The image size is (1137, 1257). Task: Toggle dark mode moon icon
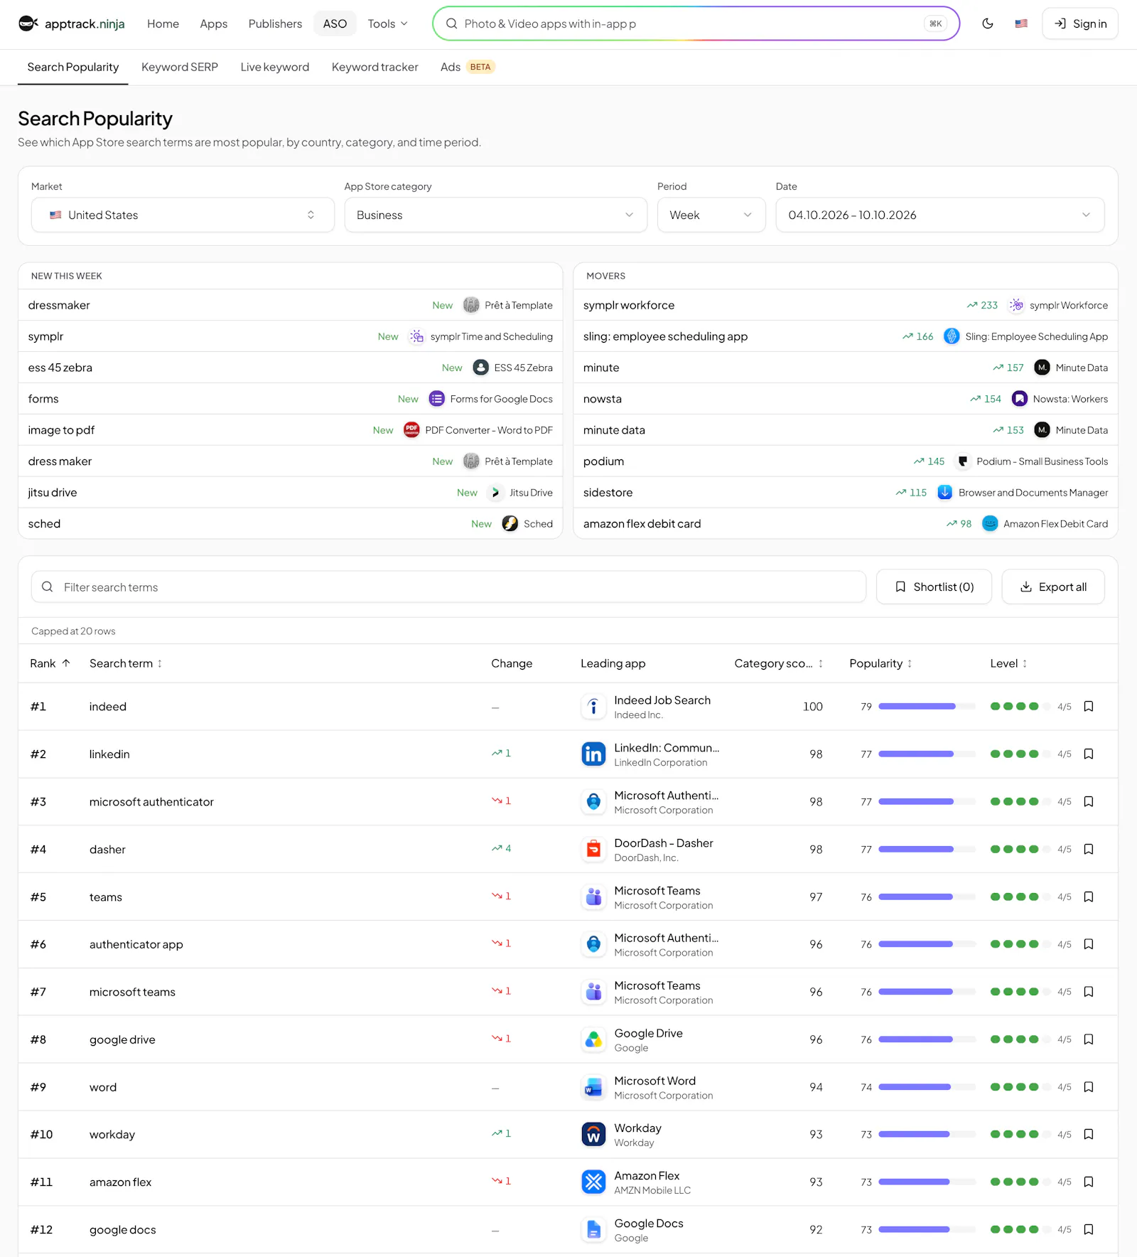[987, 23]
